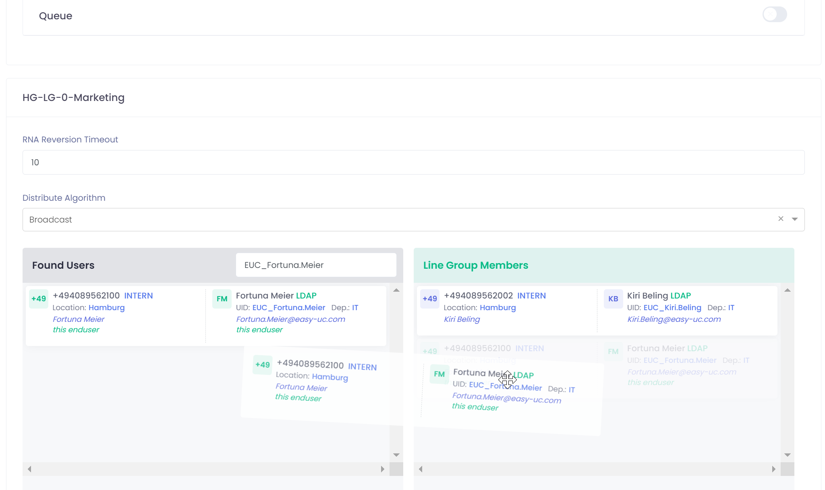This screenshot has width=825, height=490.
Task: Click the EUC_Kiri.Beling UID link
Action: [672, 308]
